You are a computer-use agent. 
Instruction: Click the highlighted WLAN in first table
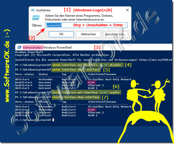[x=91, y=83]
